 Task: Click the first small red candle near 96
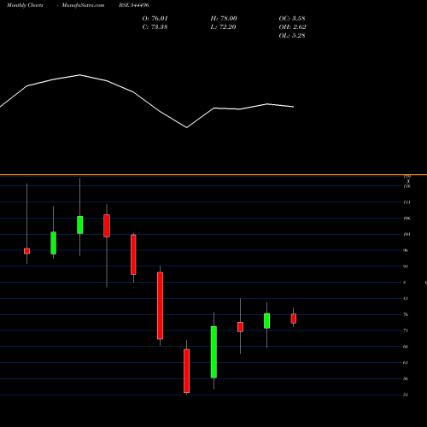point(27,251)
